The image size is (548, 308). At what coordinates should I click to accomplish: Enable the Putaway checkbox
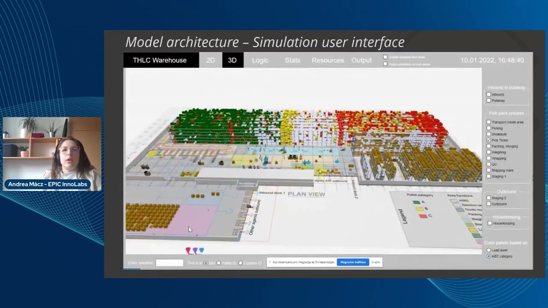[x=489, y=100]
